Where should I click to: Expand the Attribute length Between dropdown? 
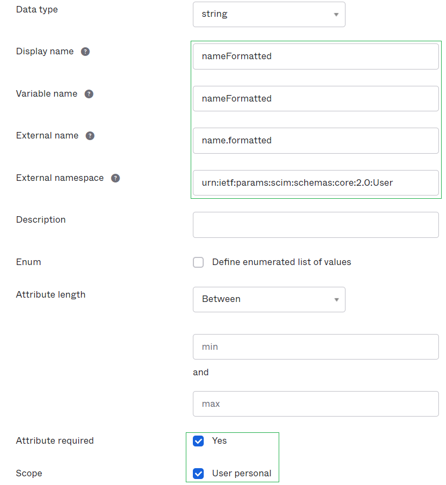tap(269, 299)
